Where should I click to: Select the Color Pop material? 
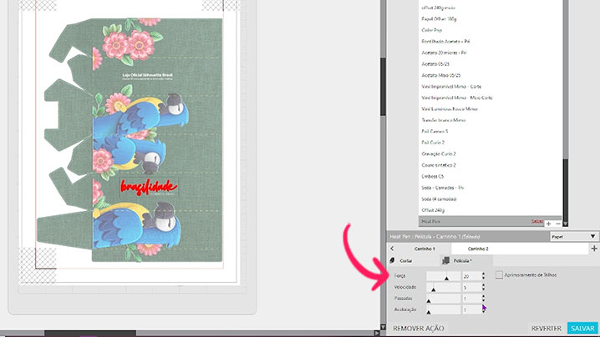pos(432,30)
